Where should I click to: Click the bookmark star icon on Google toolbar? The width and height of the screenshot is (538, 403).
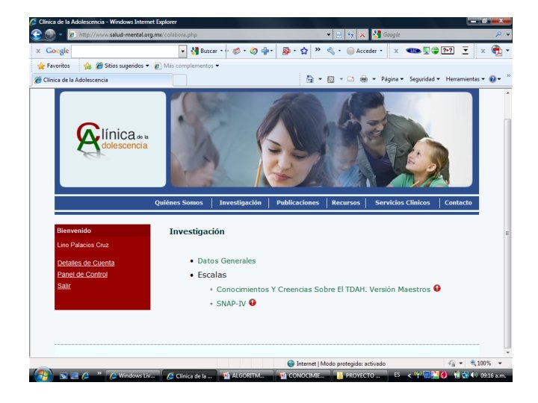coord(304,51)
